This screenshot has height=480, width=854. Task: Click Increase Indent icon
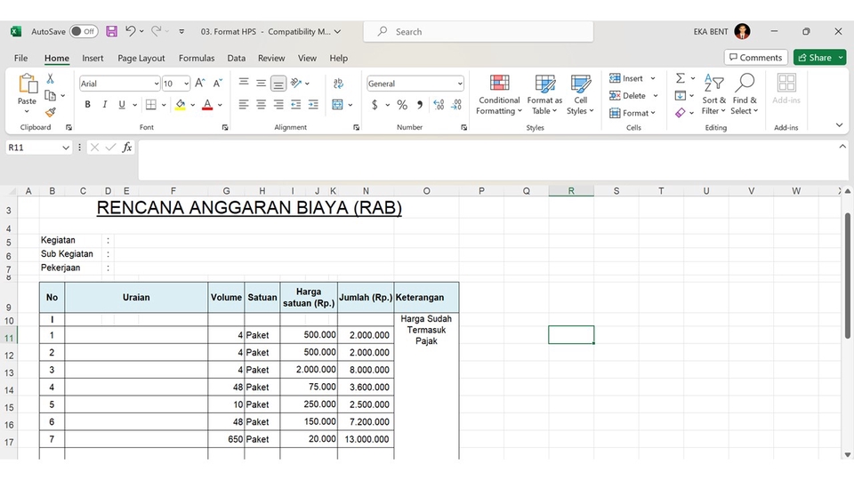(x=313, y=105)
